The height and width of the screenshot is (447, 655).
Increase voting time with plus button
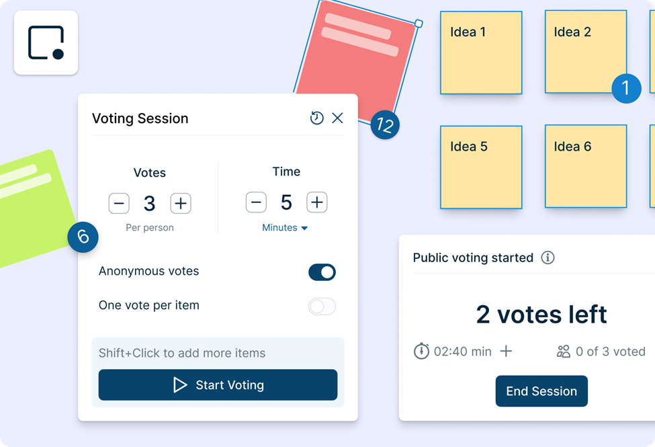point(317,202)
